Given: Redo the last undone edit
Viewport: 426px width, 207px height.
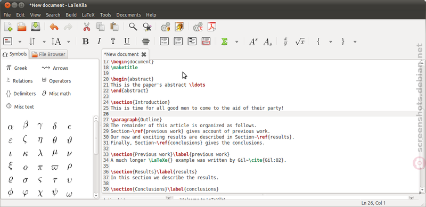Looking at the screenshot, I should click(x=68, y=27).
